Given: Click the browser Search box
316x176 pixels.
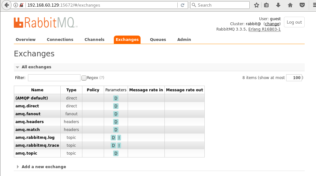Looking at the screenshot, I should click(x=220, y=5).
